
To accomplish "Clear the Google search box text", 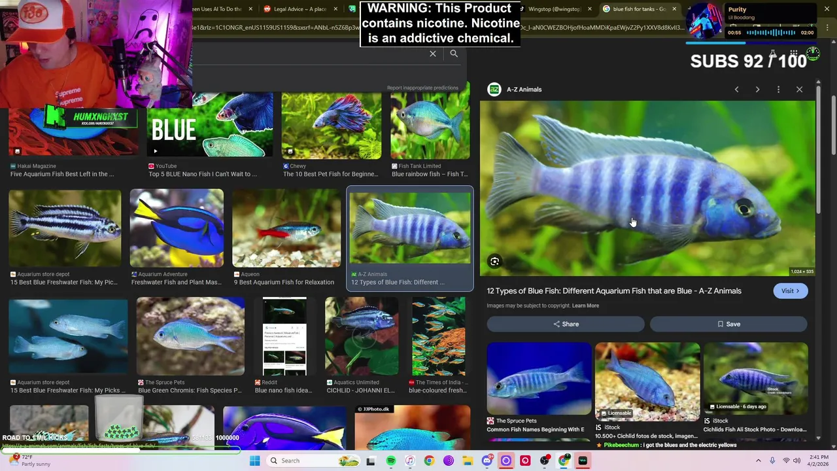I will click(x=433, y=54).
